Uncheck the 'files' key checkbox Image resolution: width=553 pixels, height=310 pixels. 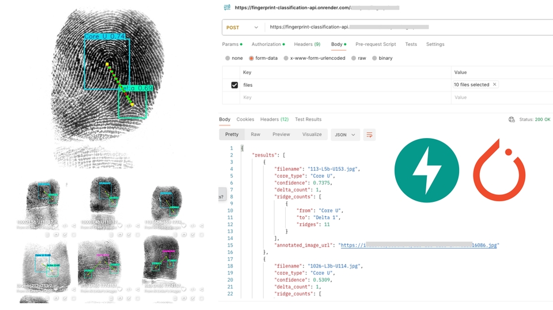[234, 85]
